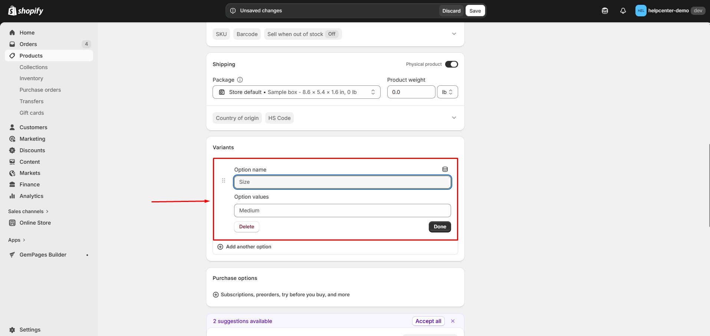The image size is (710, 336).
Task: Click the product weight input field
Action: (411, 92)
